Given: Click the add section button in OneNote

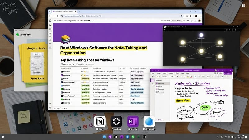Looking at the screenshot, I should [x=159, y=120].
